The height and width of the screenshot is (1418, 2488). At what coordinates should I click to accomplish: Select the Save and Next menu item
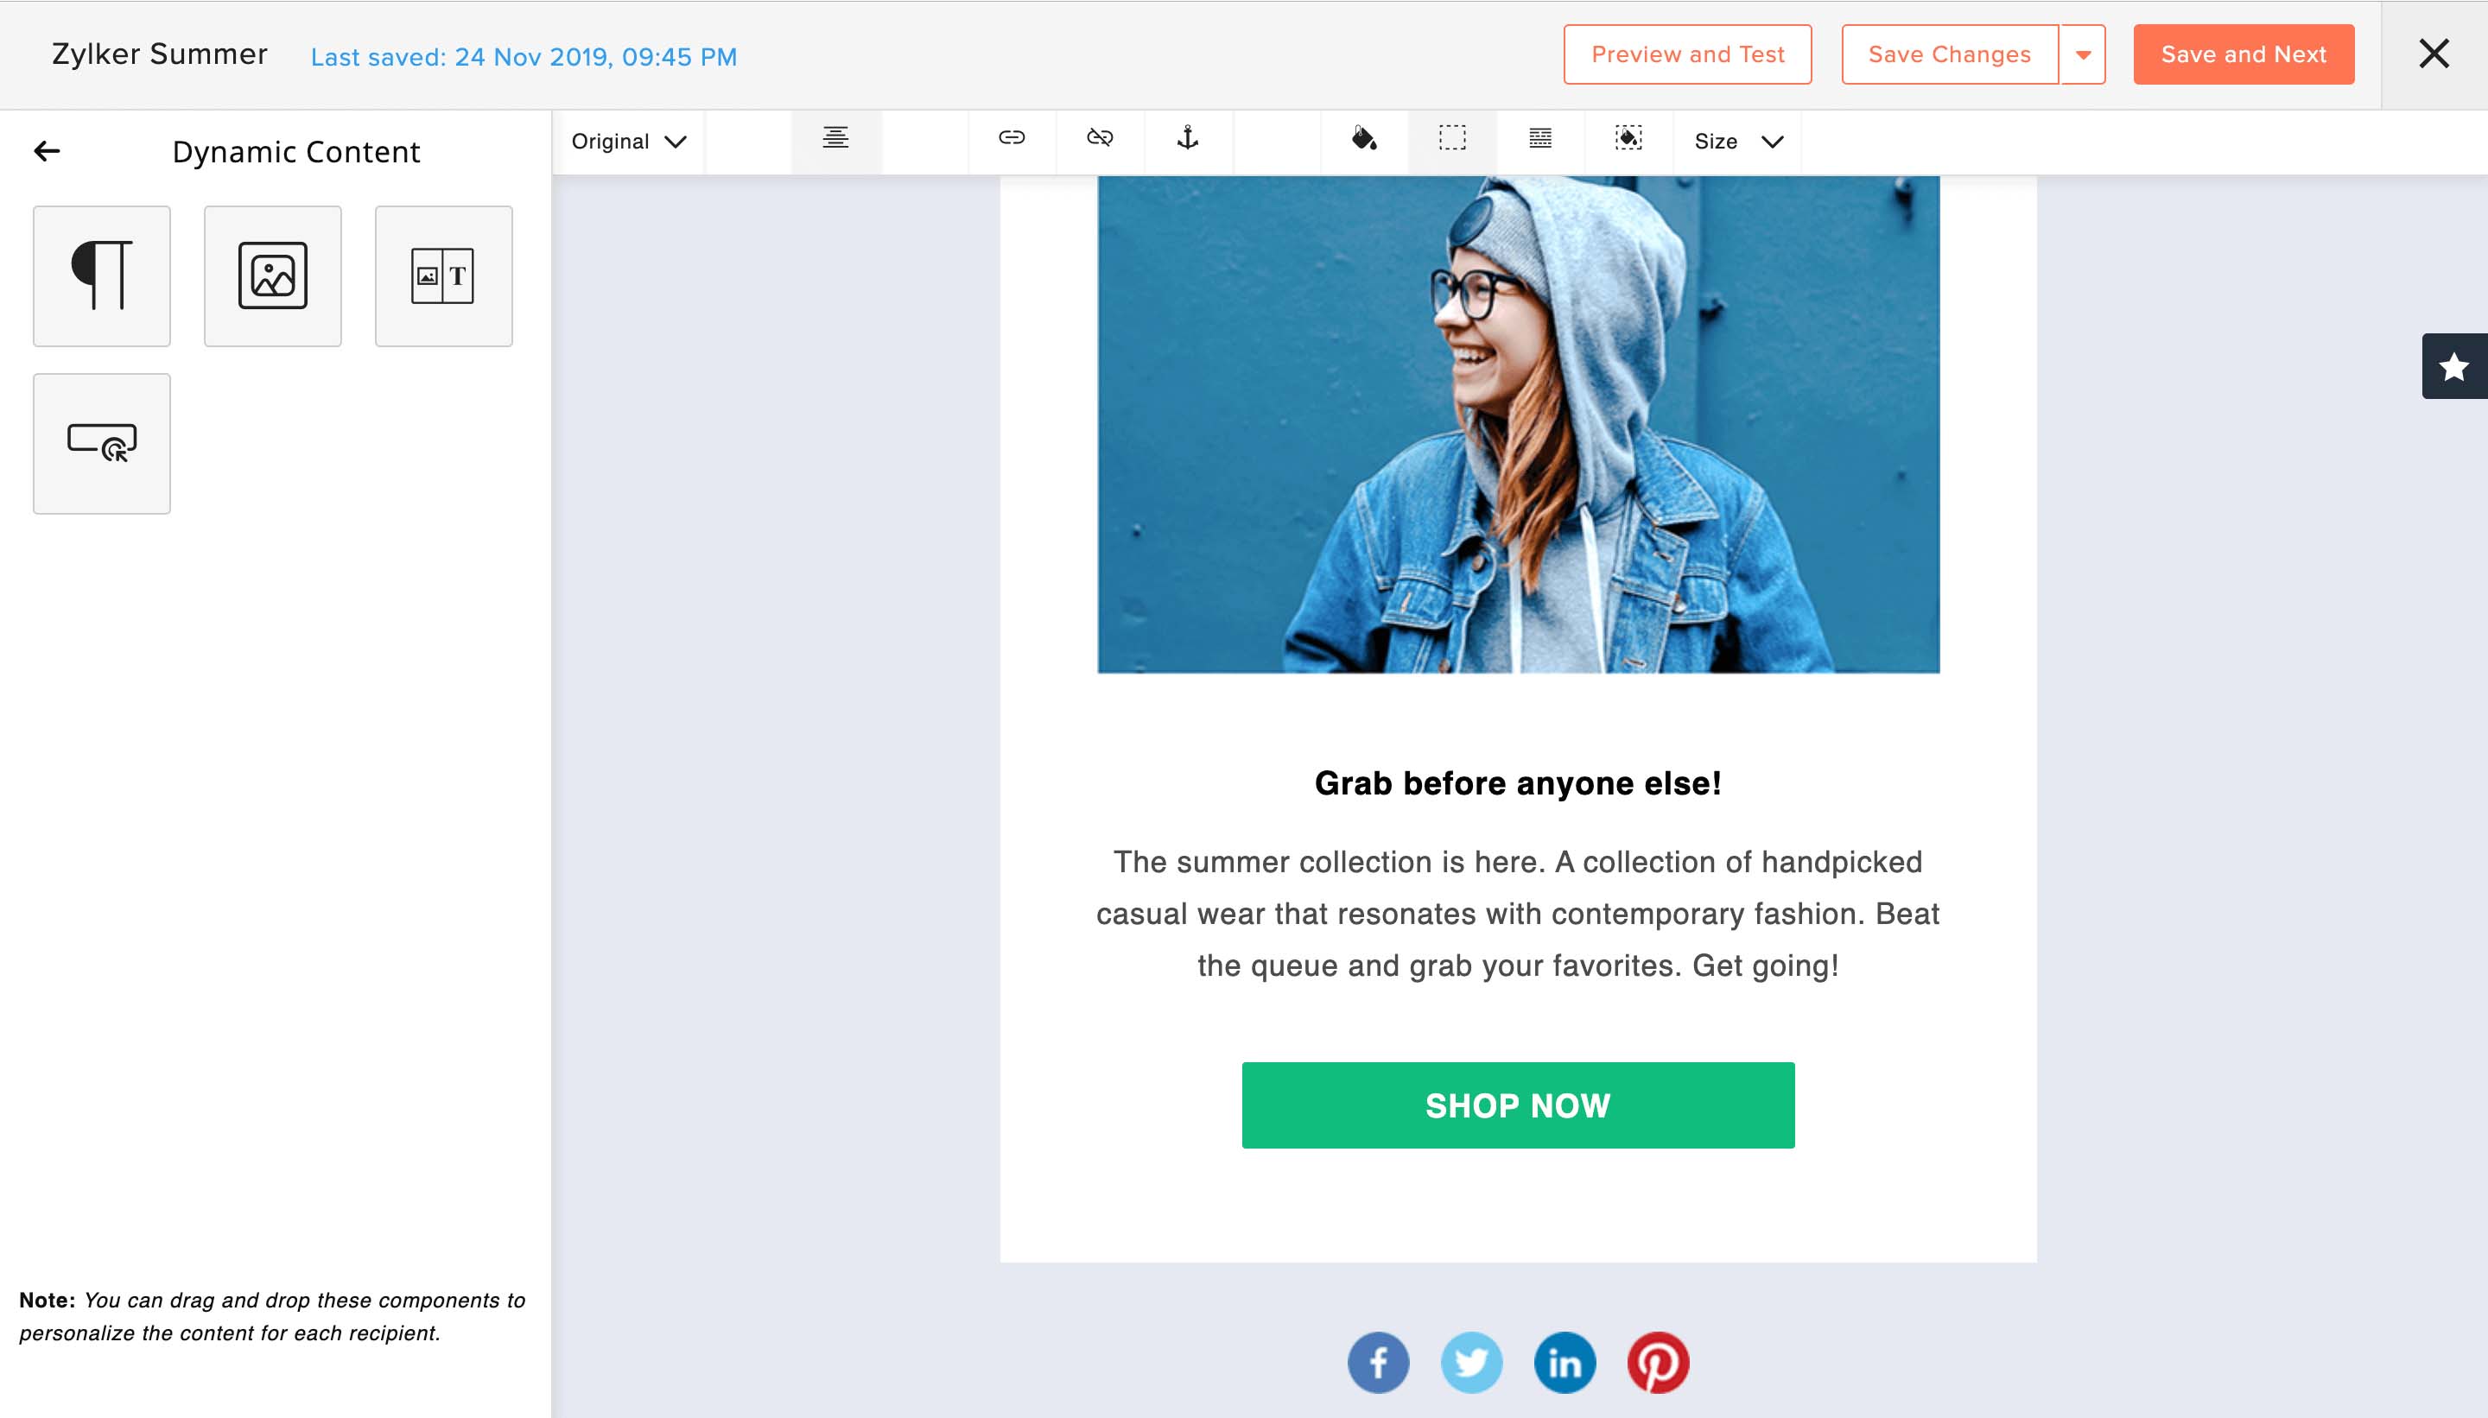tap(2245, 53)
